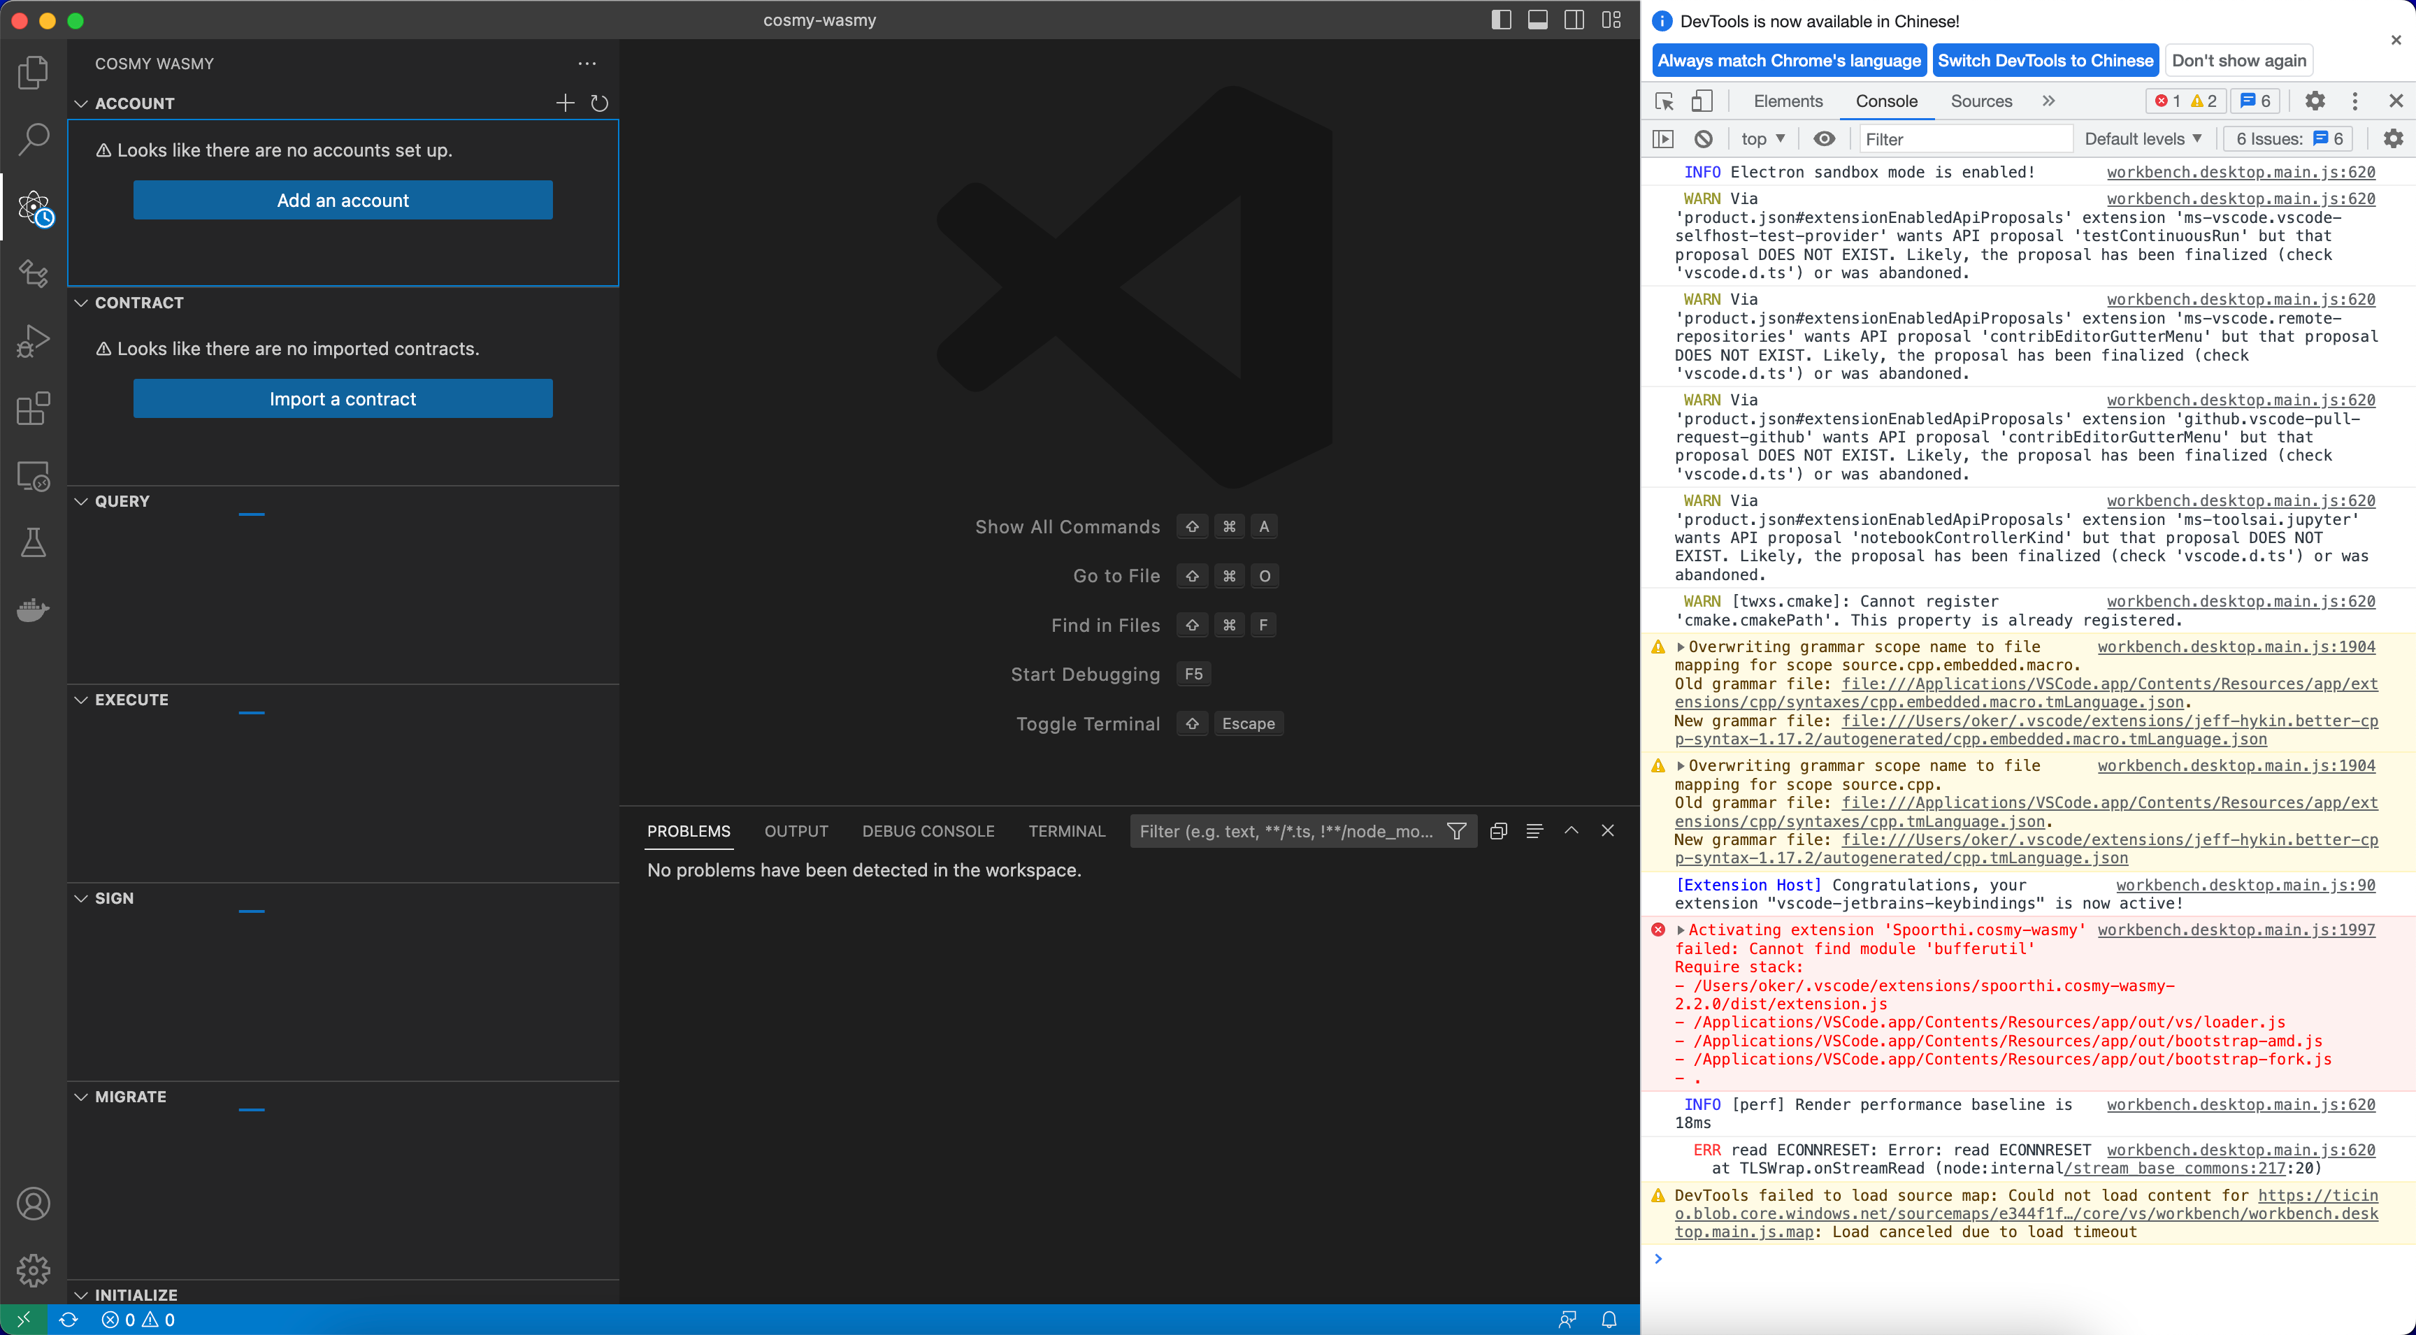Open the Extensions view icon
The width and height of the screenshot is (2416, 1335).
[x=34, y=409]
